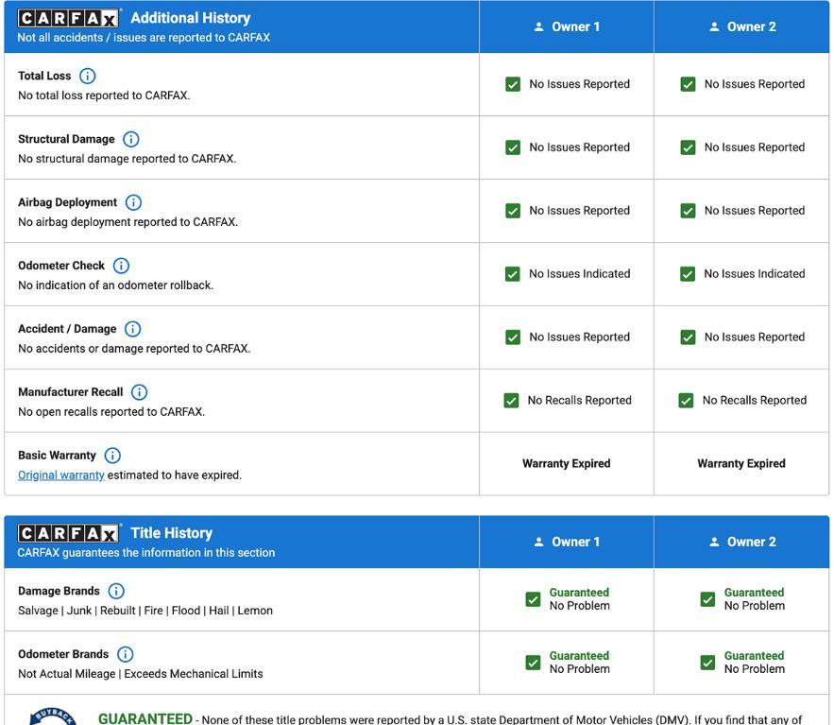Show info for Airbag Deployment

133,203
